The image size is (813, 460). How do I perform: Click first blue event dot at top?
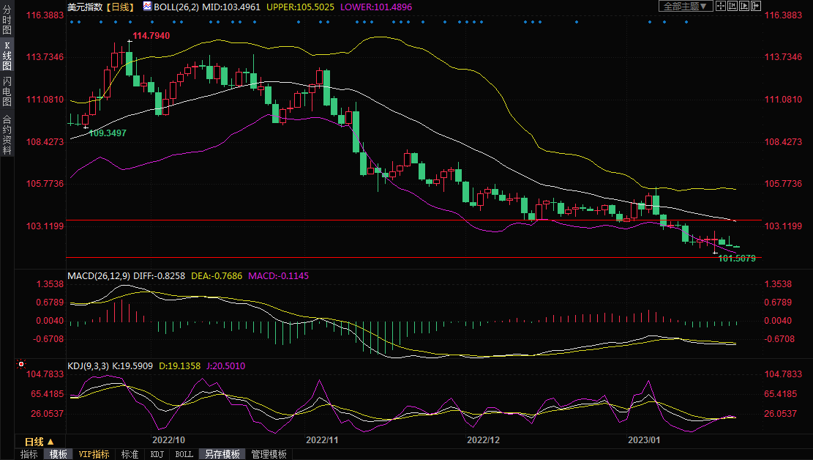point(71,22)
